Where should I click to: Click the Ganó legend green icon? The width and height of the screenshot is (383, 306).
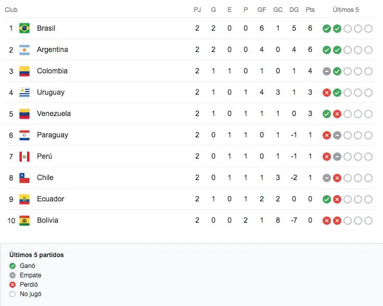[x=12, y=266]
